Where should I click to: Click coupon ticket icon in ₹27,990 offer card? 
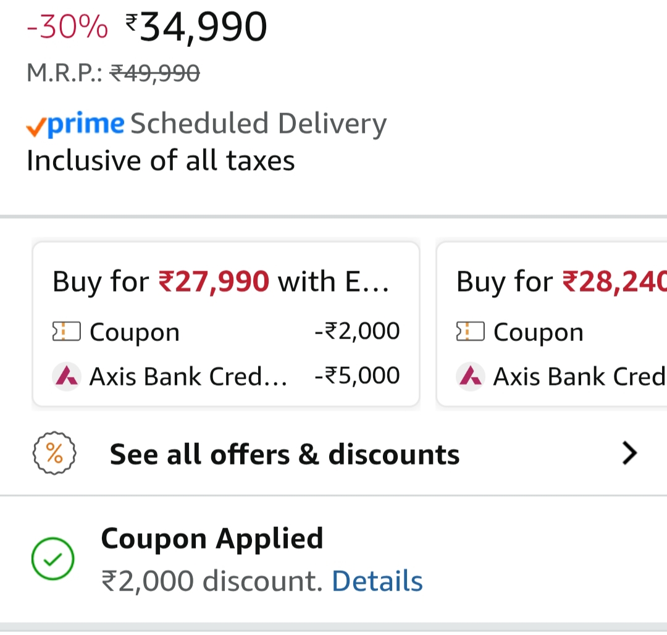pyautogui.click(x=66, y=332)
